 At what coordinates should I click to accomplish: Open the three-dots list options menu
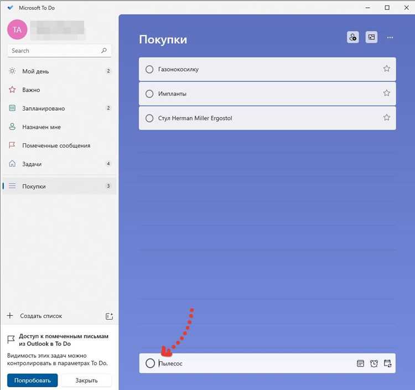pos(390,38)
